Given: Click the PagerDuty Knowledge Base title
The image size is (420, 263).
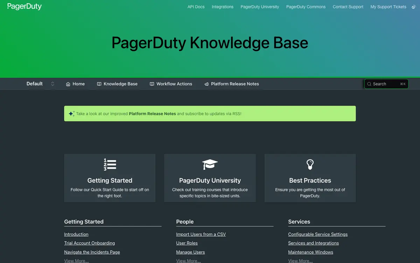Looking at the screenshot, I should pos(210,43).
